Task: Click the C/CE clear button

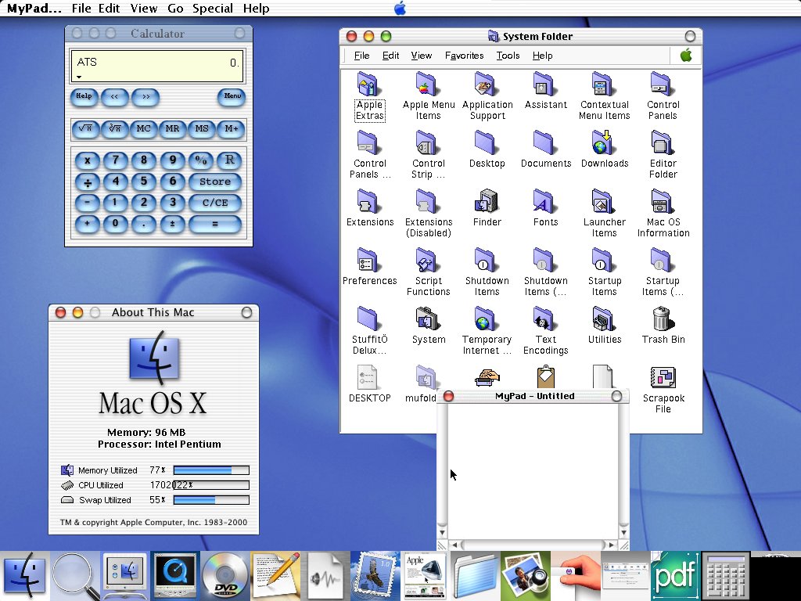Action: pos(215,203)
